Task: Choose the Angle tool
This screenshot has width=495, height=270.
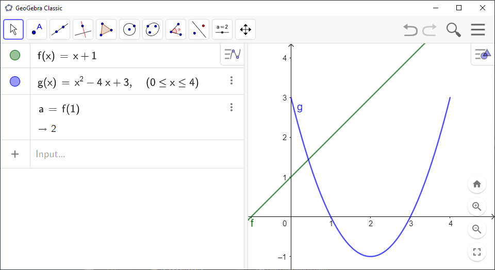Action: pos(176,29)
